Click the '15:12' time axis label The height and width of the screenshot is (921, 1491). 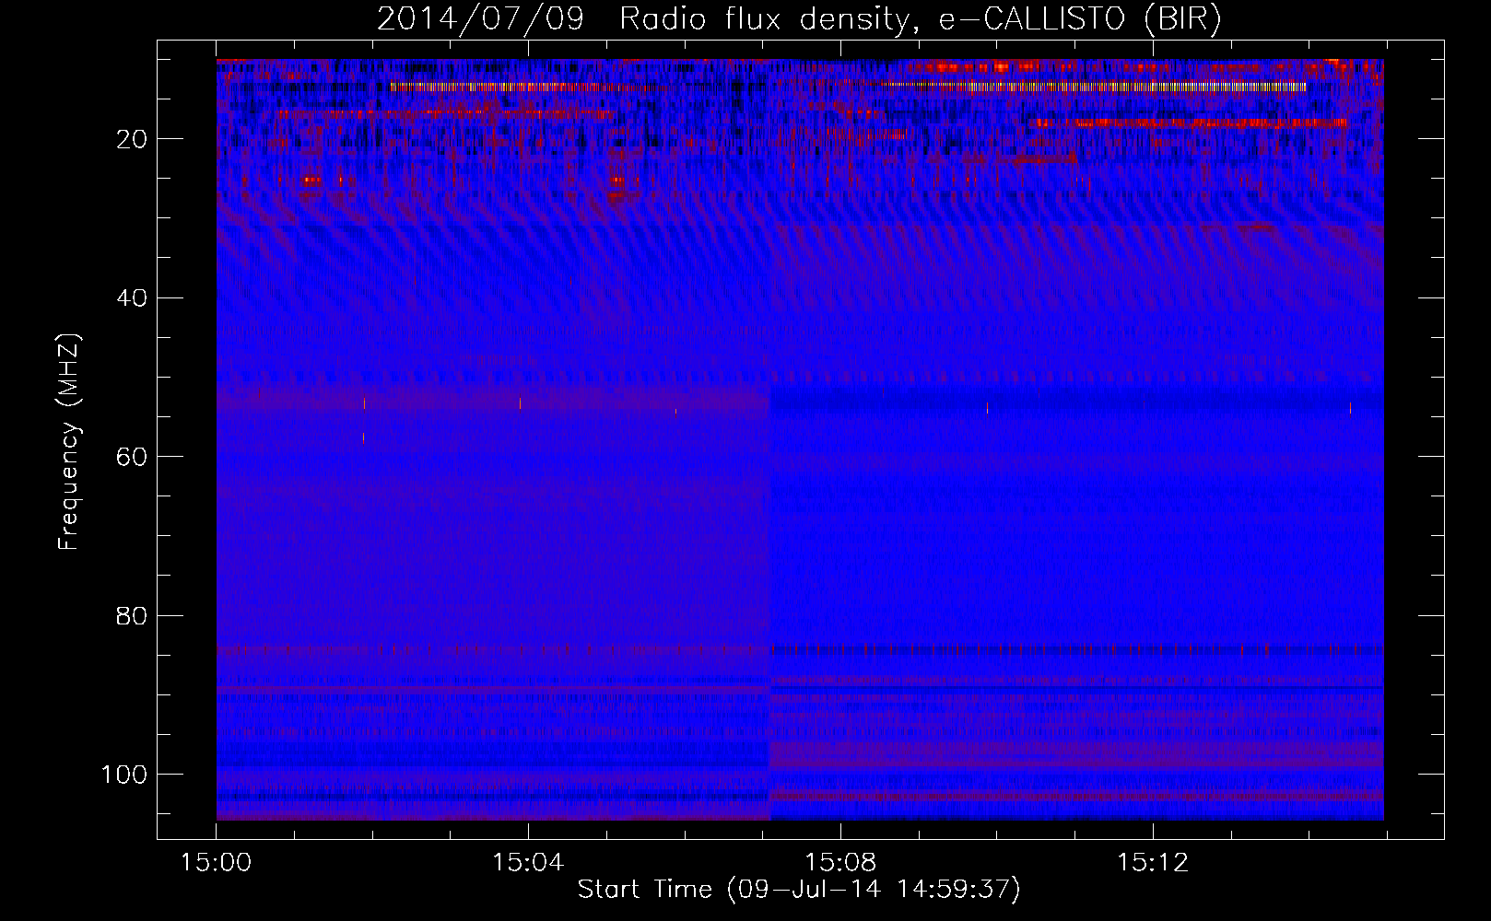point(1152,863)
